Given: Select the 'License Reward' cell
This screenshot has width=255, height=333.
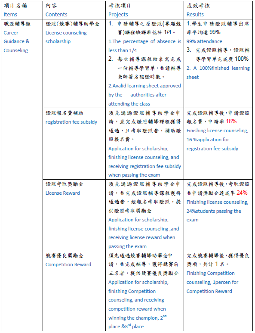Looking at the screenshot, I should pyautogui.click(x=62, y=193).
